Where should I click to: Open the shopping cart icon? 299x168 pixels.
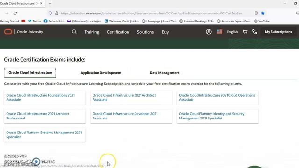(x=245, y=32)
